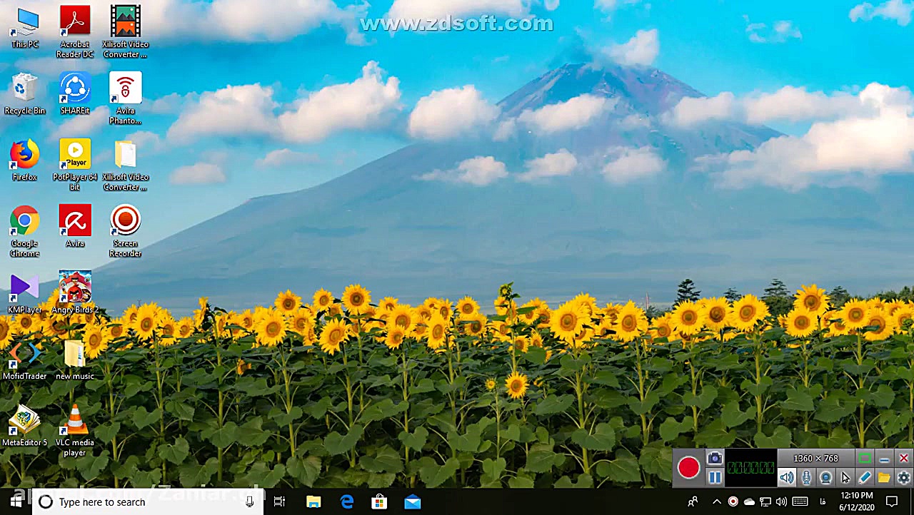
Task: Select the VLC media player shortcut
Action: click(x=75, y=431)
